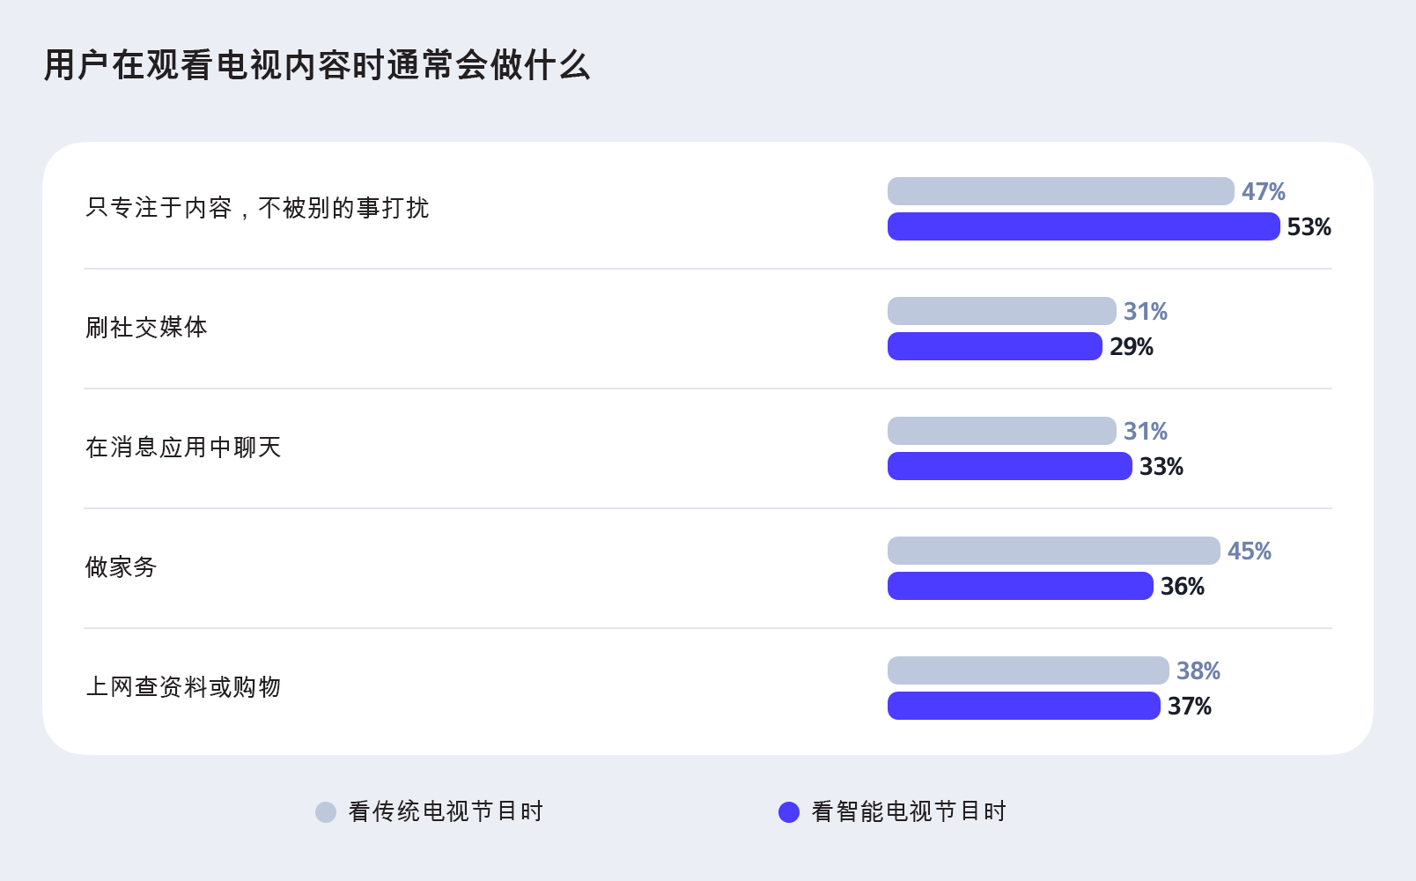Click the 53% value label
This screenshot has width=1416, height=881.
1309,227
